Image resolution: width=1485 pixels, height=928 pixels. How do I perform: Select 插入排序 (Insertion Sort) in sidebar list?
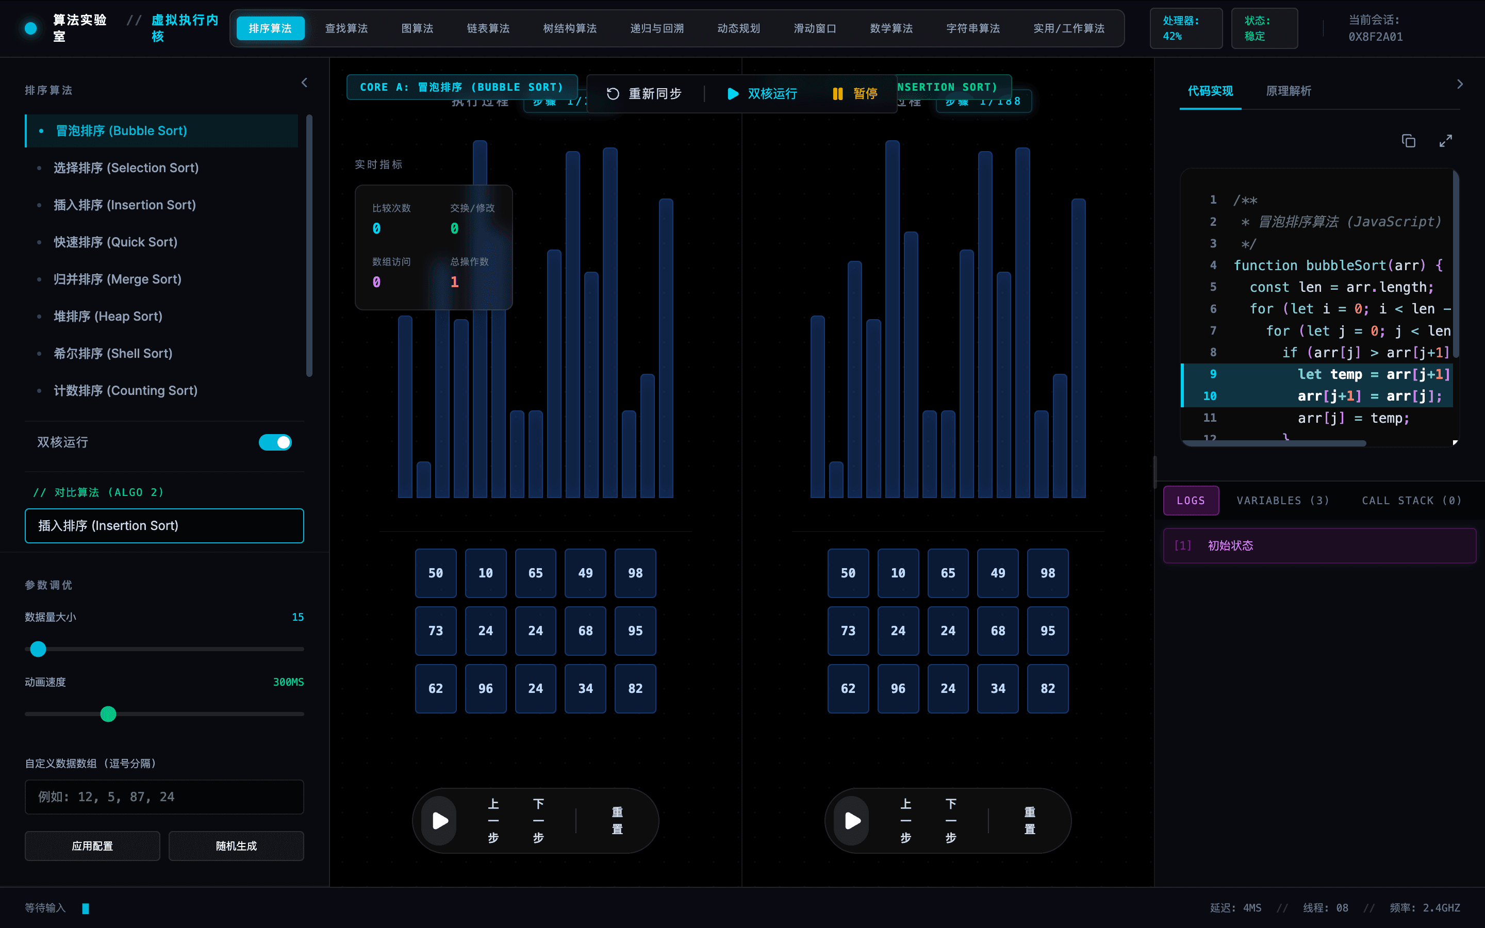(x=161, y=205)
